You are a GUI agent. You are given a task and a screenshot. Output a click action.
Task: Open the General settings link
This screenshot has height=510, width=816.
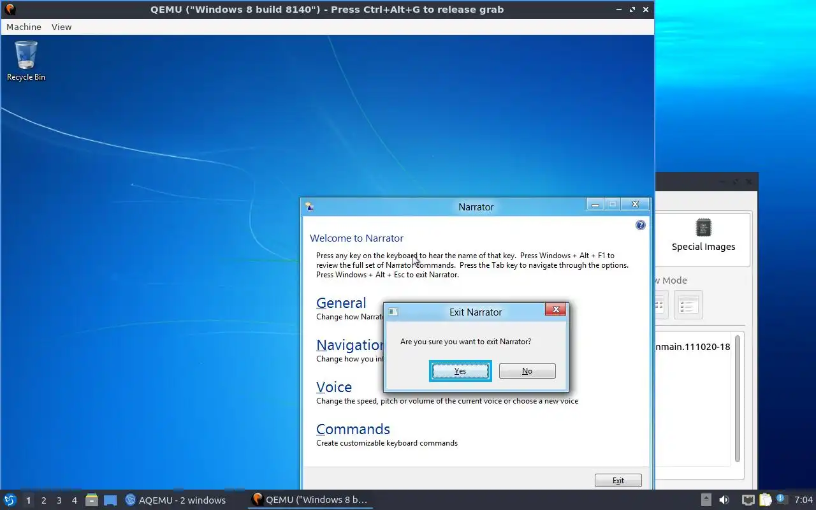[341, 303]
